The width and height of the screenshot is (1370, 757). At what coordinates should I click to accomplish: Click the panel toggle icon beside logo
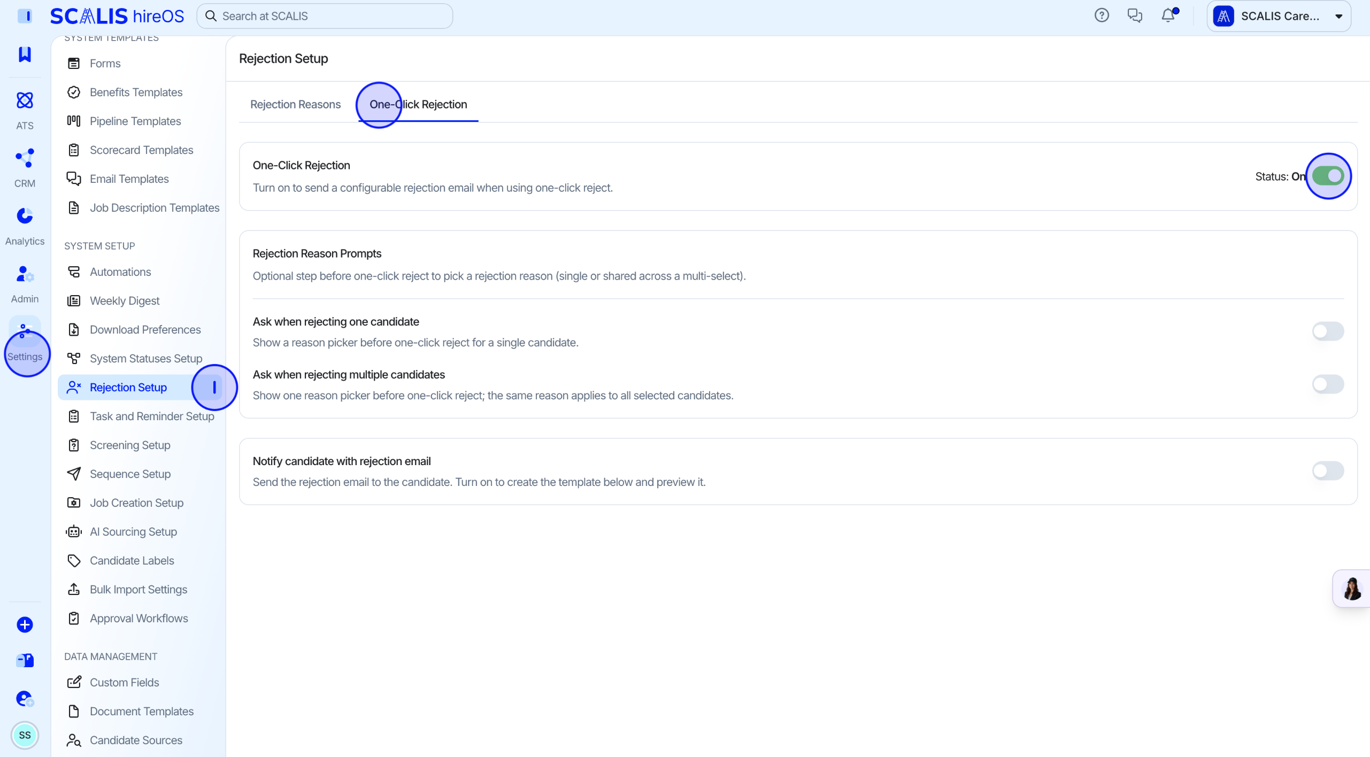[x=25, y=16]
